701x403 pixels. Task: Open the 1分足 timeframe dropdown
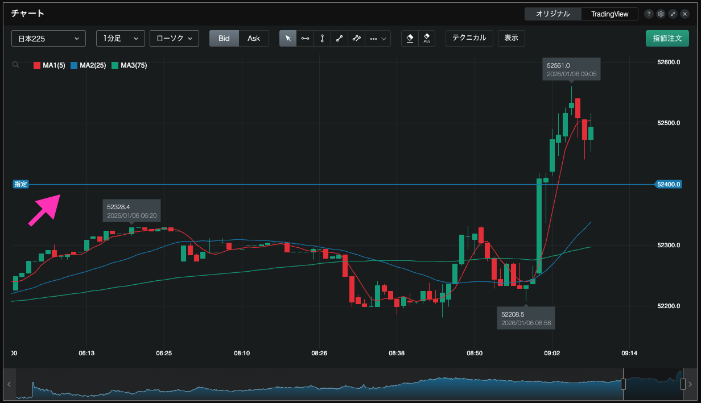pyautogui.click(x=121, y=38)
